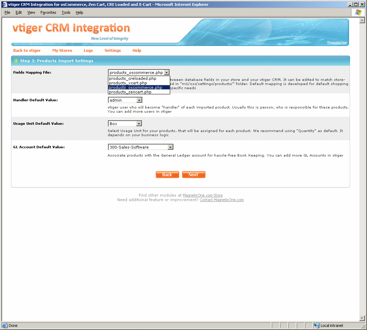Open the Favorites menu

pyautogui.click(x=48, y=12)
